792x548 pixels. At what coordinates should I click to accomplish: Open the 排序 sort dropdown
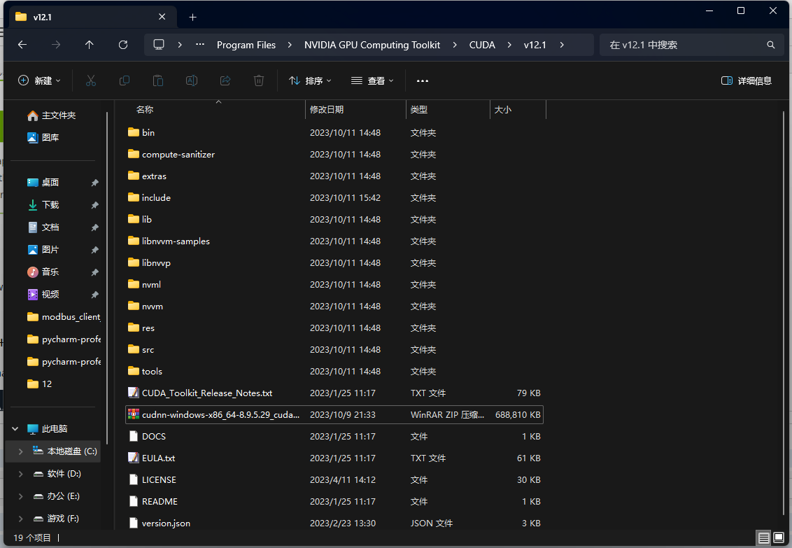[310, 80]
